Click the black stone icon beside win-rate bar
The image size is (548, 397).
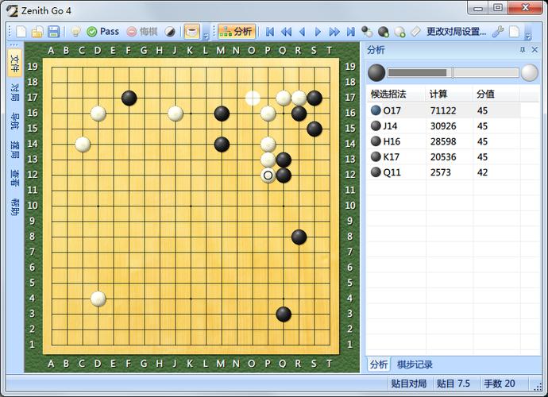376,73
